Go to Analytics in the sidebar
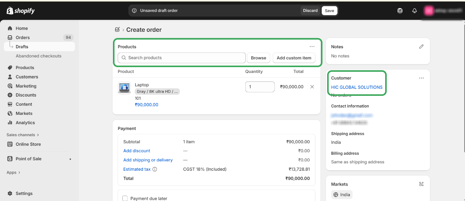Image resolution: width=465 pixels, height=201 pixels. pos(25,123)
